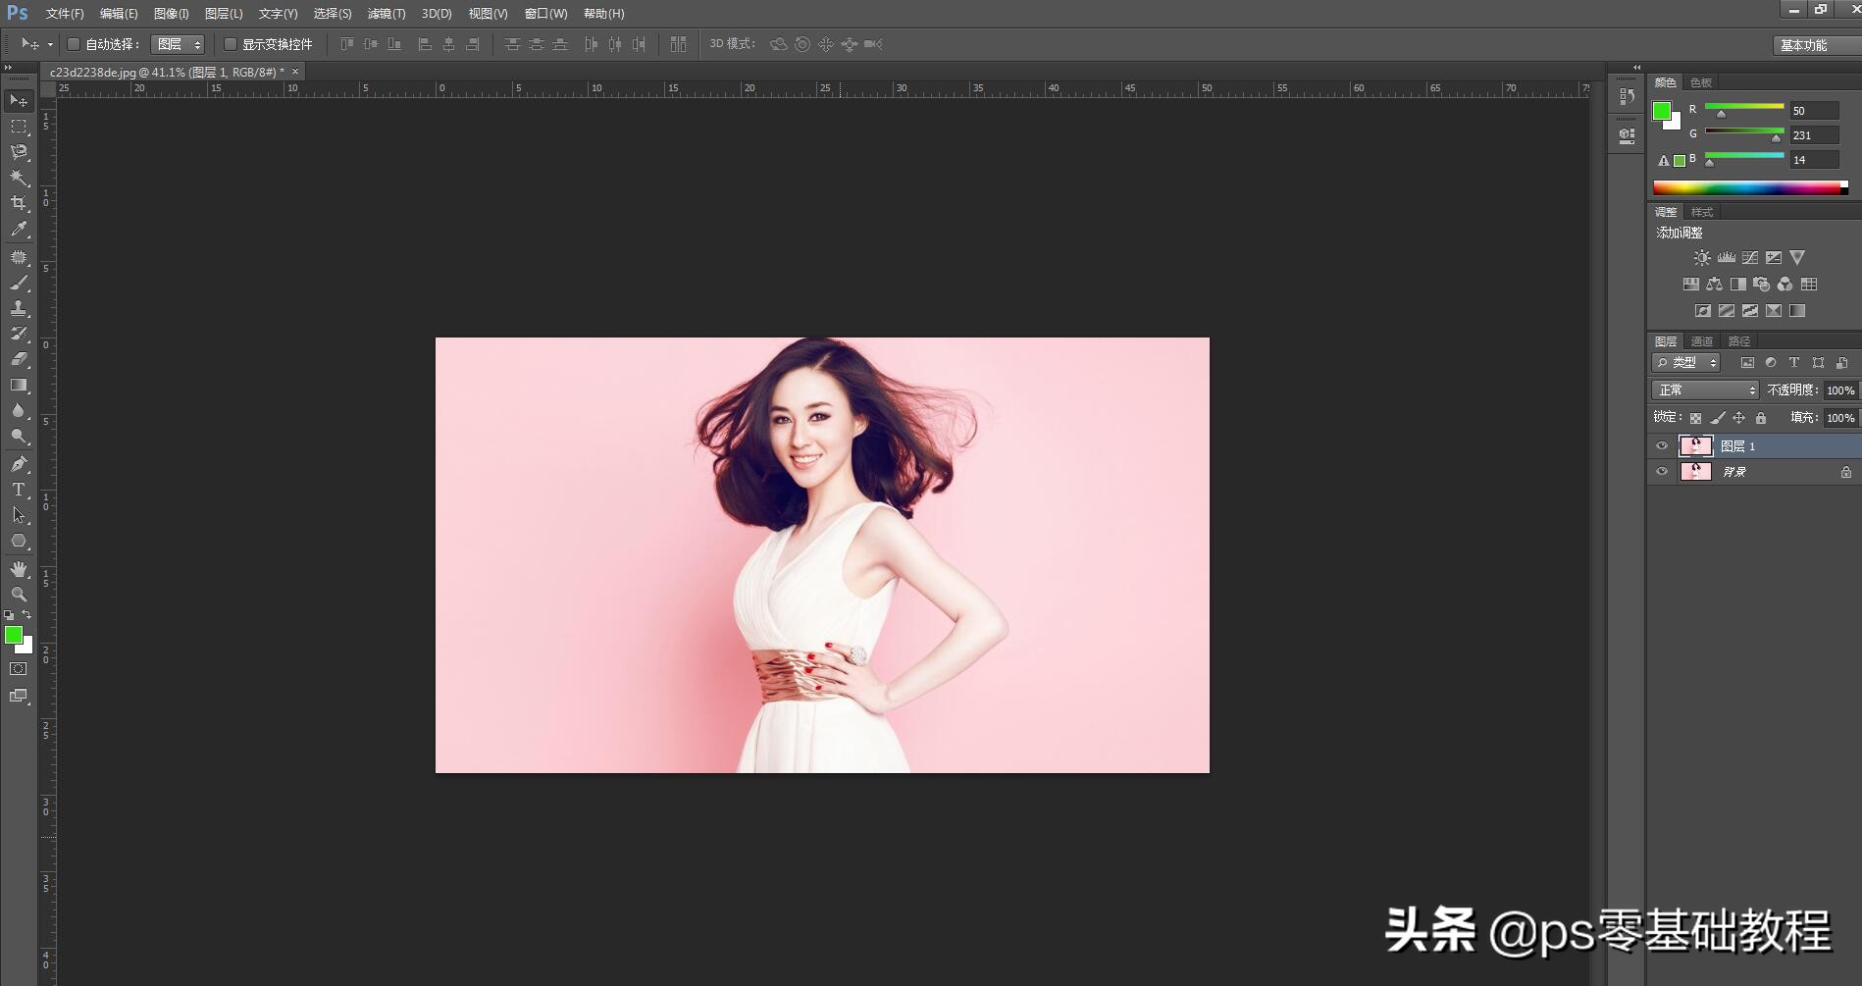The image size is (1862, 986).
Task: Switch to 路径 tab
Action: point(1739,341)
